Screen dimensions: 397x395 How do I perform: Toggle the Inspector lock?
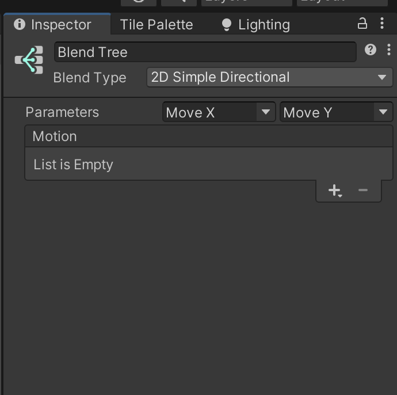[x=362, y=24]
